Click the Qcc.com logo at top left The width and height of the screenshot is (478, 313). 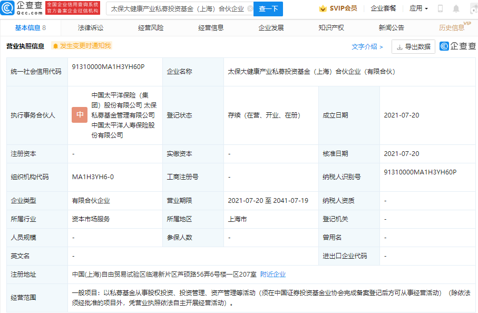22,8
